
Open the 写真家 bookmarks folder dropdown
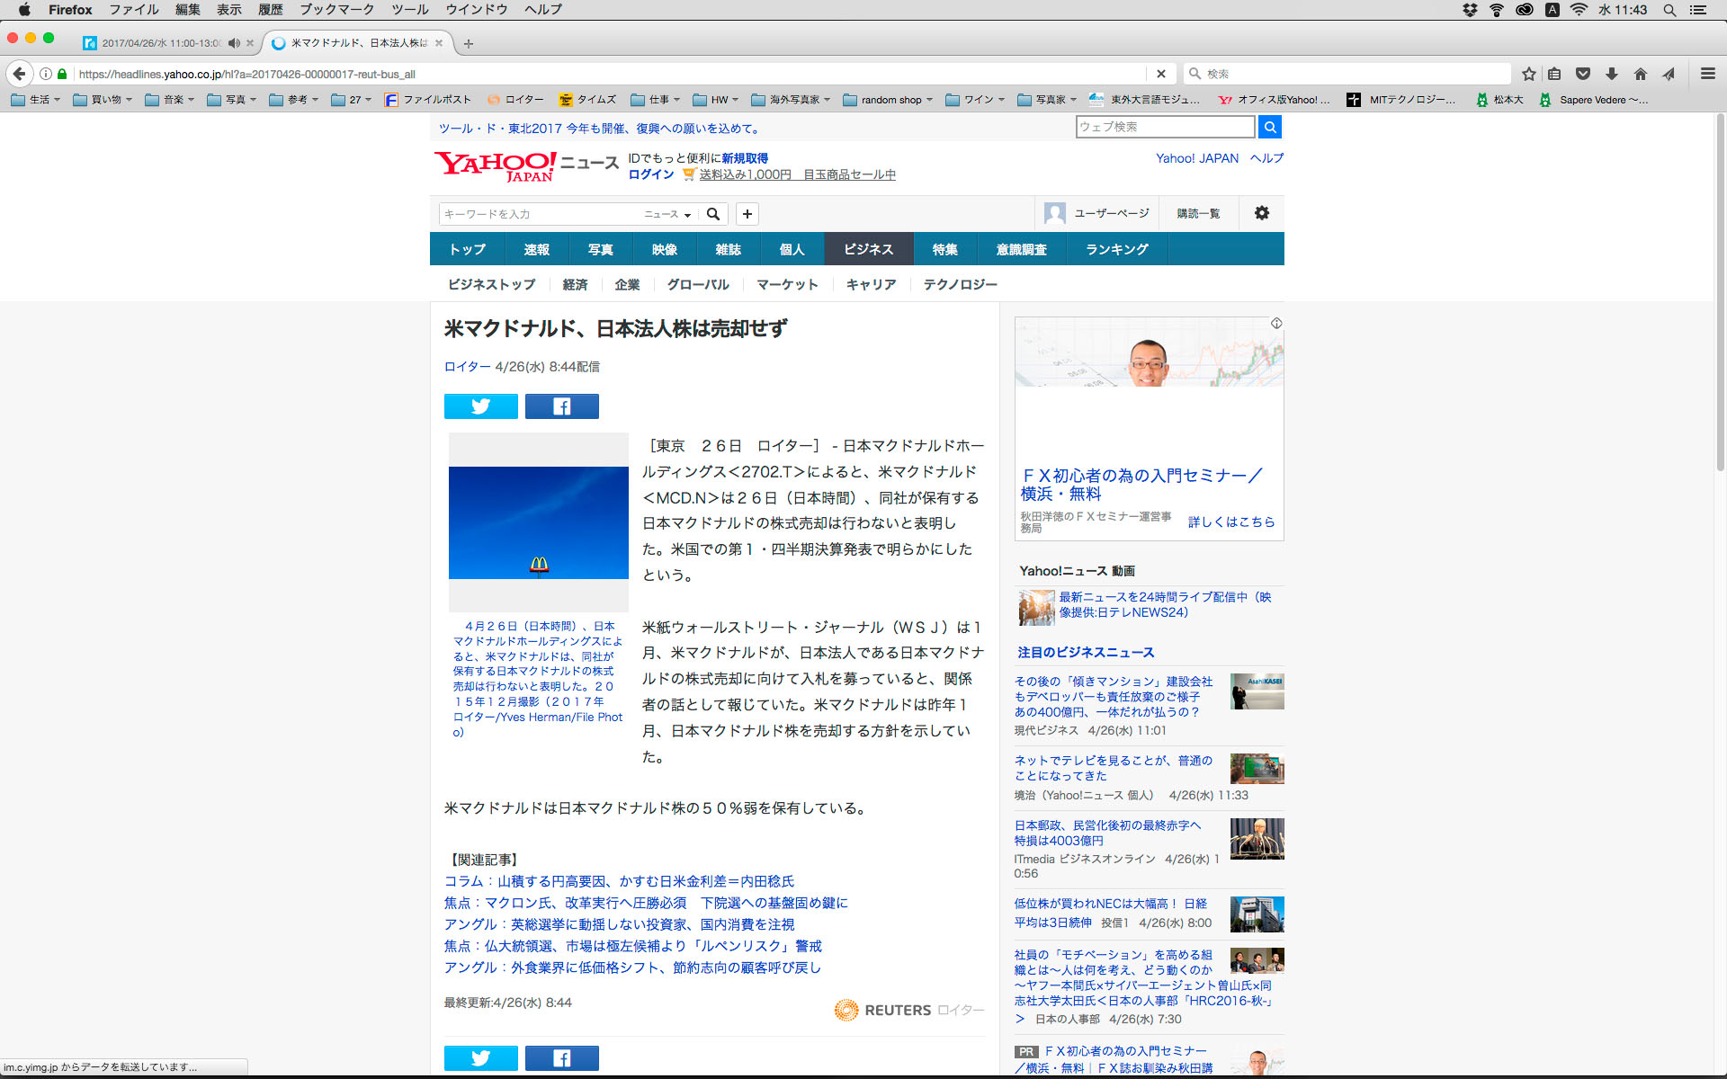coord(1050,100)
